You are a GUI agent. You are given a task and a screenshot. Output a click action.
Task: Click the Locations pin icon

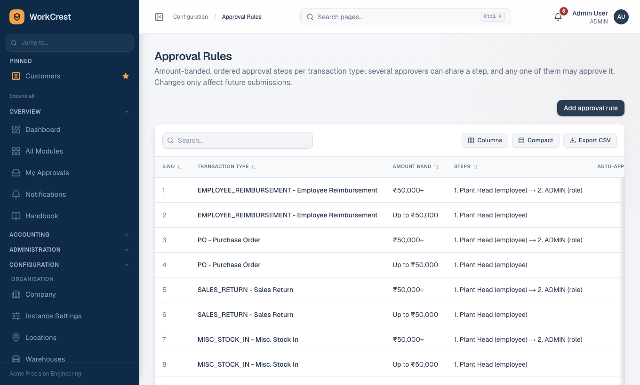(16, 338)
